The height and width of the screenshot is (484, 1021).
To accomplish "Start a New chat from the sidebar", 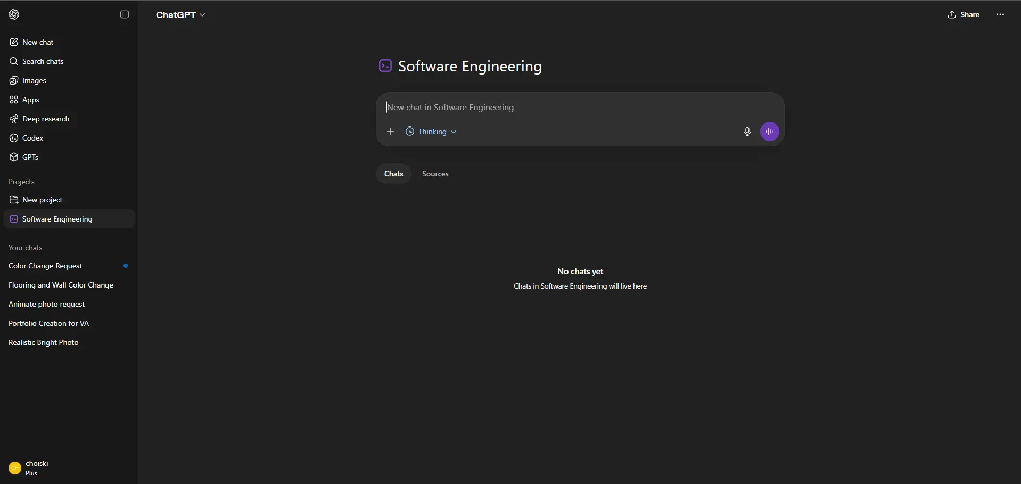I will [69, 42].
